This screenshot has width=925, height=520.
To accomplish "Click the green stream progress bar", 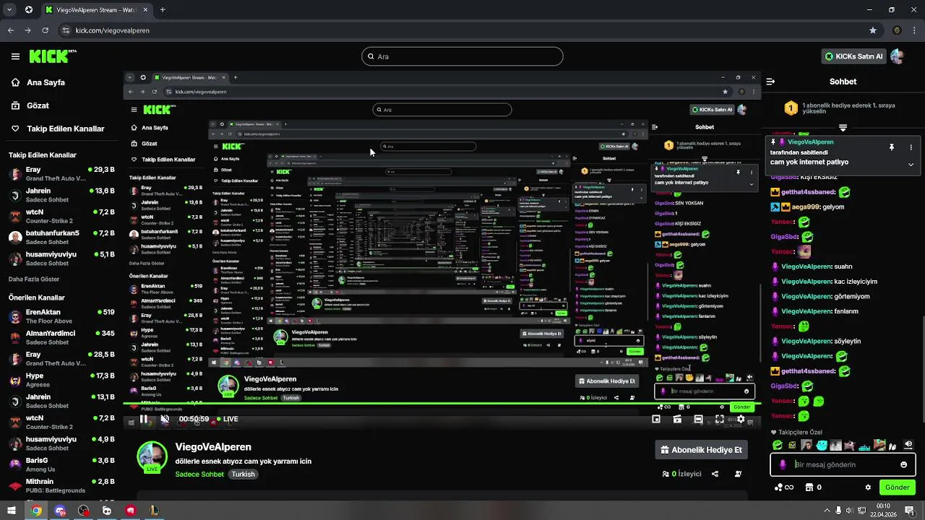I will point(441,404).
